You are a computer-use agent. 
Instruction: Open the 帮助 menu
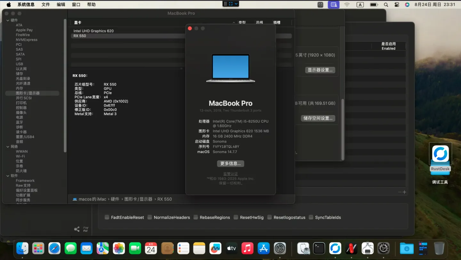tap(91, 4)
